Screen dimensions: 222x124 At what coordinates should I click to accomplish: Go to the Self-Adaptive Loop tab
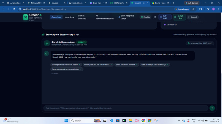click(x=126, y=17)
